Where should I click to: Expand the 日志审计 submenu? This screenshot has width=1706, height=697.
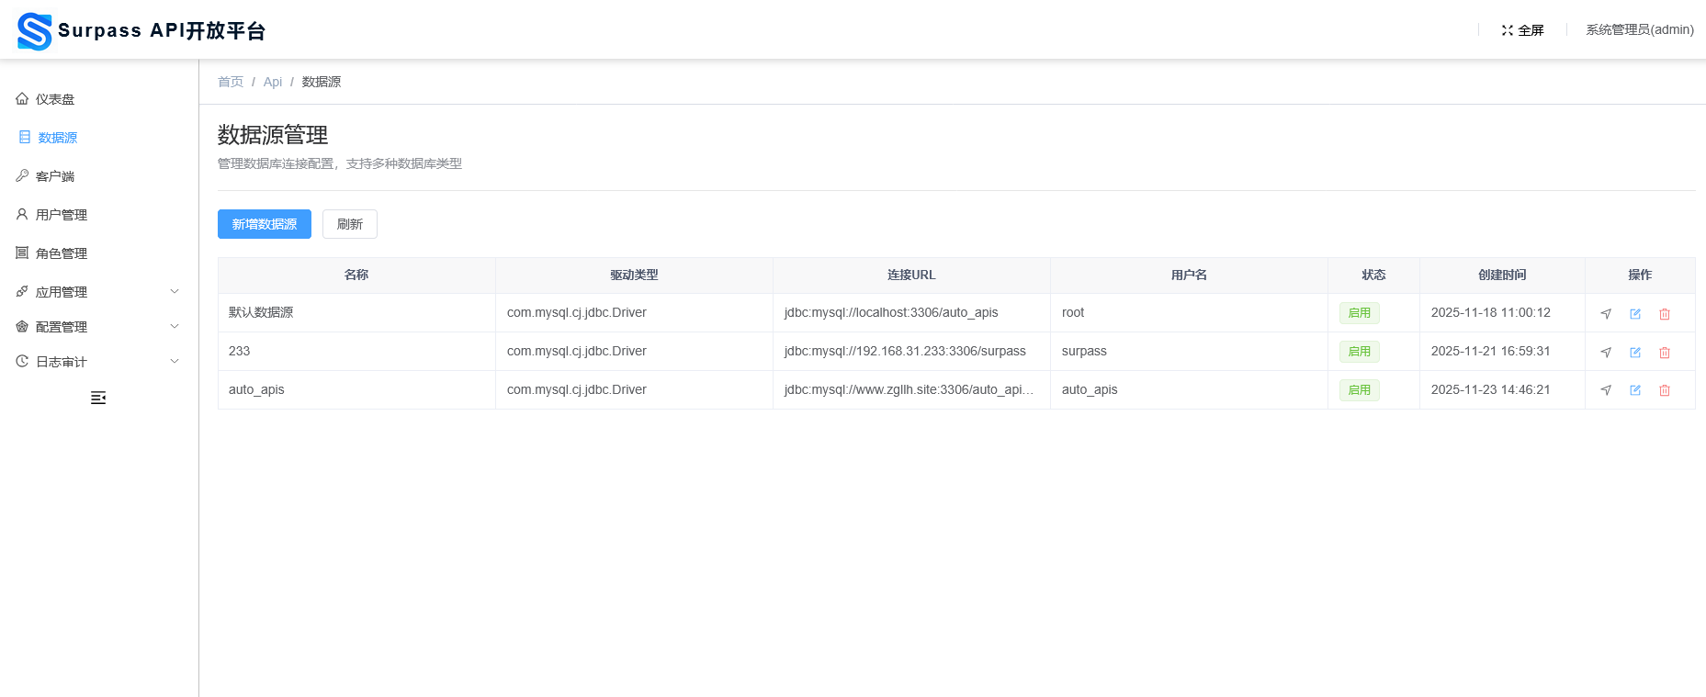point(99,362)
